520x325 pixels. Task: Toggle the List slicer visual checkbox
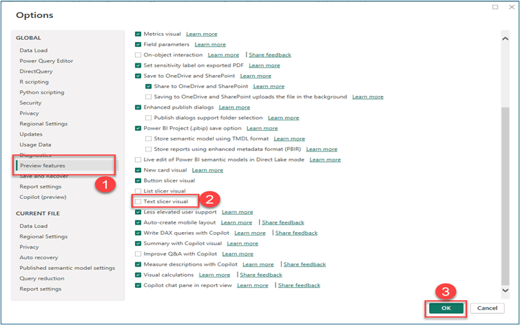[x=138, y=191]
